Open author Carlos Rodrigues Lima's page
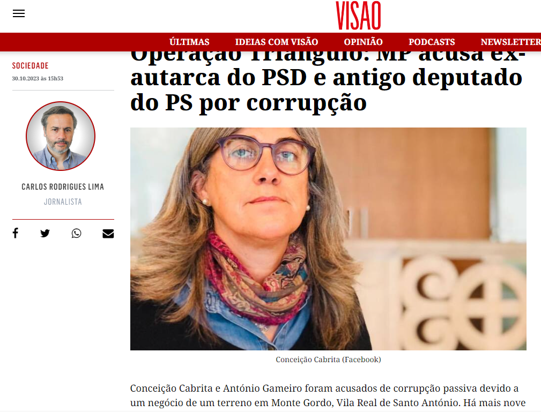Screen dimensions: 541x412 pyautogui.click(x=63, y=186)
